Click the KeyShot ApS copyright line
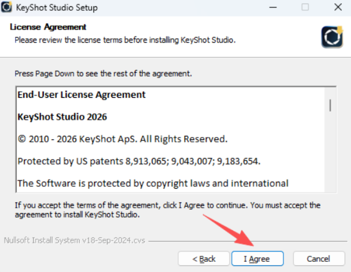 click(x=123, y=139)
